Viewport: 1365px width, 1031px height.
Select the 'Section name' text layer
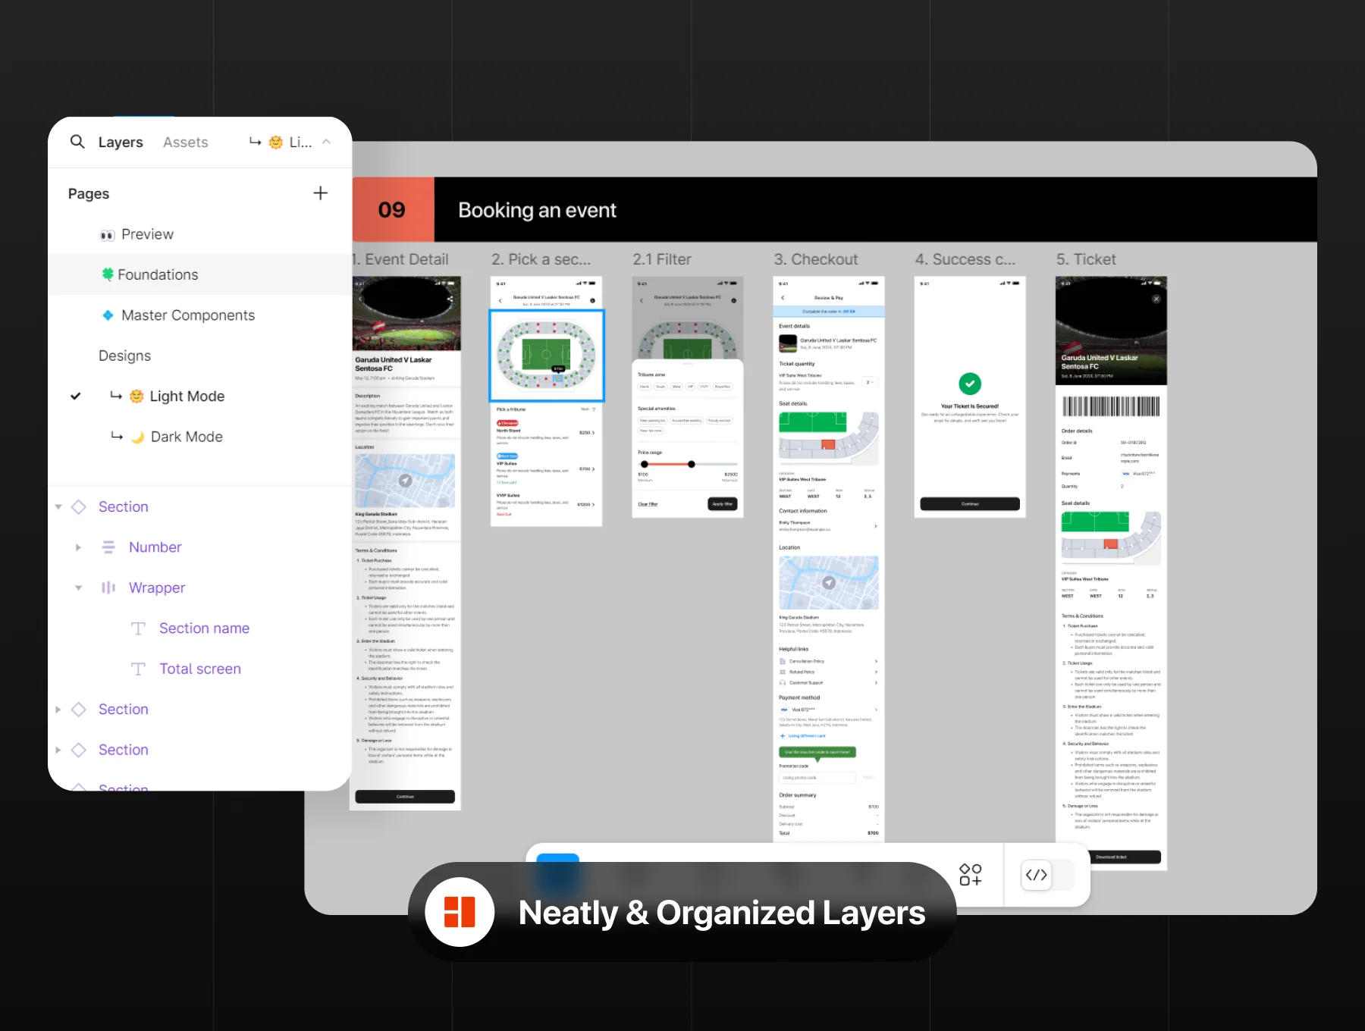(x=204, y=628)
